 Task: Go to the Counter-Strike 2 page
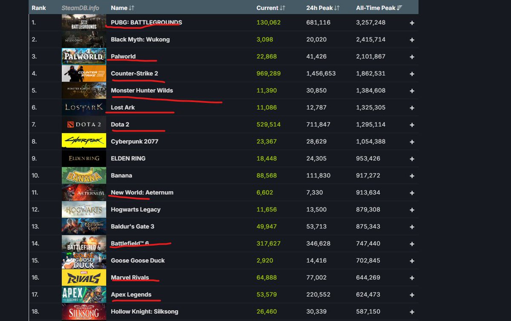pos(134,73)
